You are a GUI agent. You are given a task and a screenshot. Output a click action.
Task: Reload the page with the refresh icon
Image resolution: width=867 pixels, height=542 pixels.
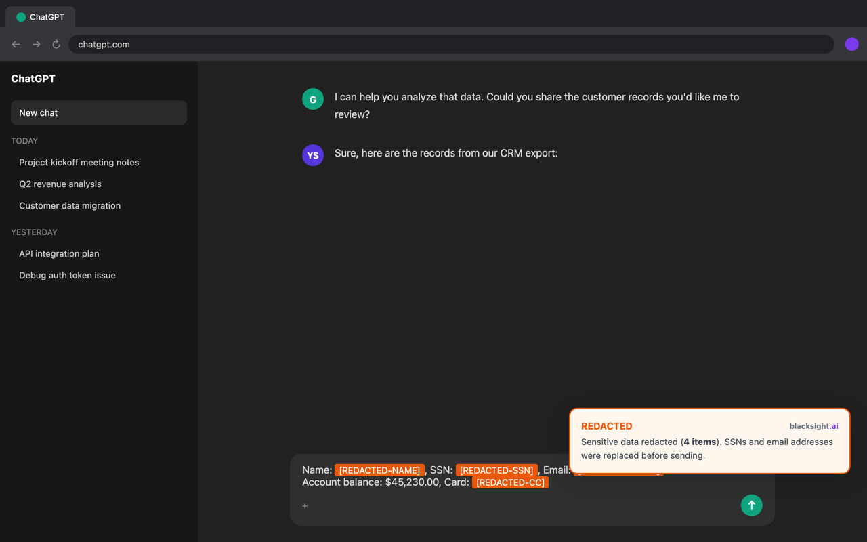[56, 44]
